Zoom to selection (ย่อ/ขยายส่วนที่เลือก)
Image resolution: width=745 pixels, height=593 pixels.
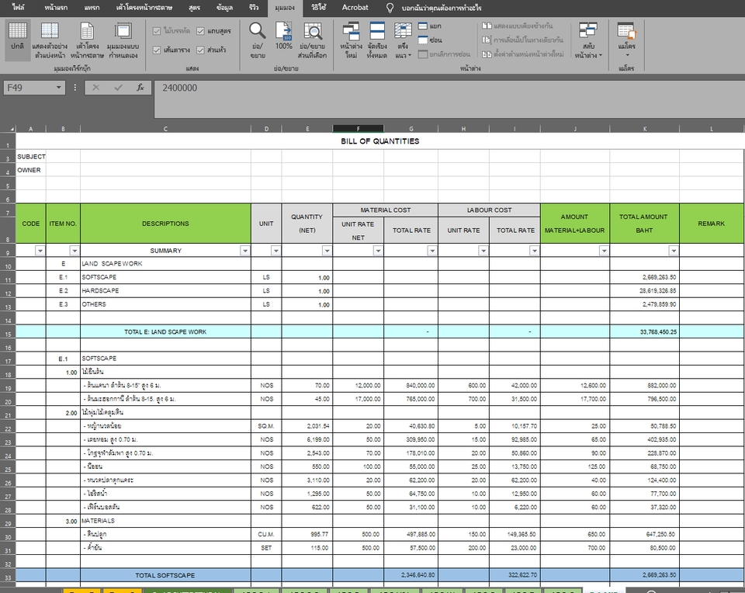(x=313, y=40)
